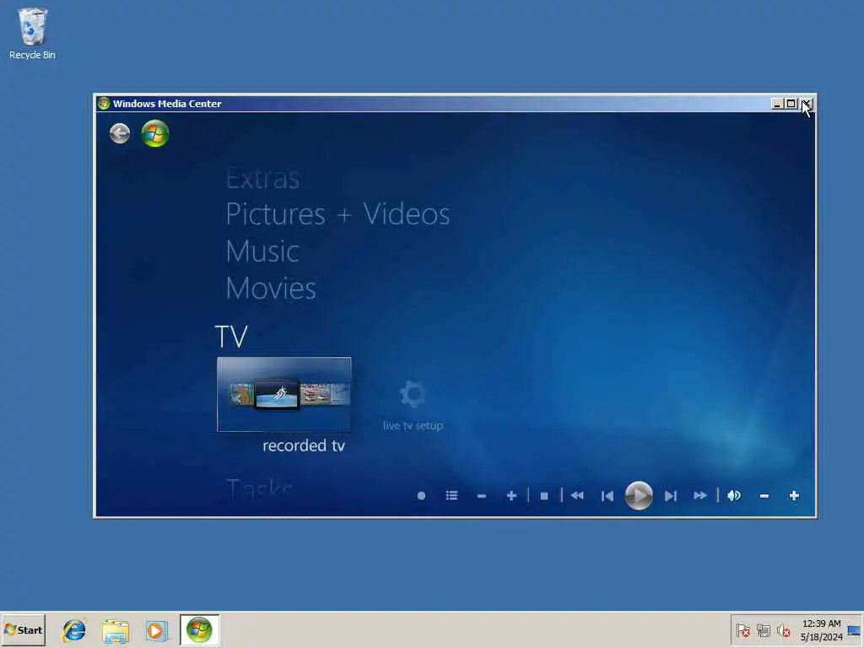This screenshot has height=648, width=864.
Task: Click the record button in transport bar
Action: [x=422, y=496]
